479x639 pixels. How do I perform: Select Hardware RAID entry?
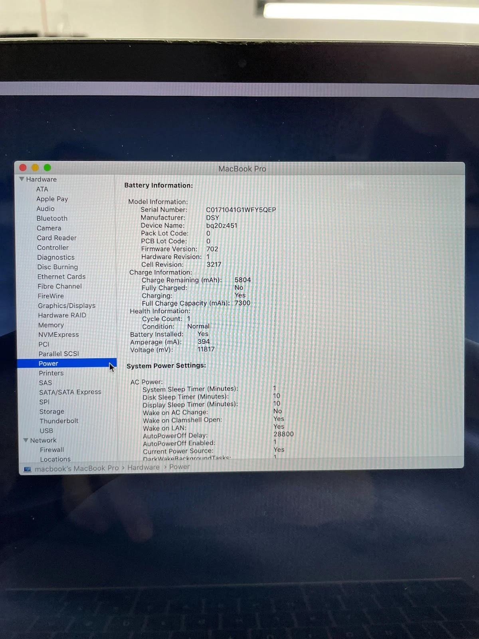pos(62,315)
